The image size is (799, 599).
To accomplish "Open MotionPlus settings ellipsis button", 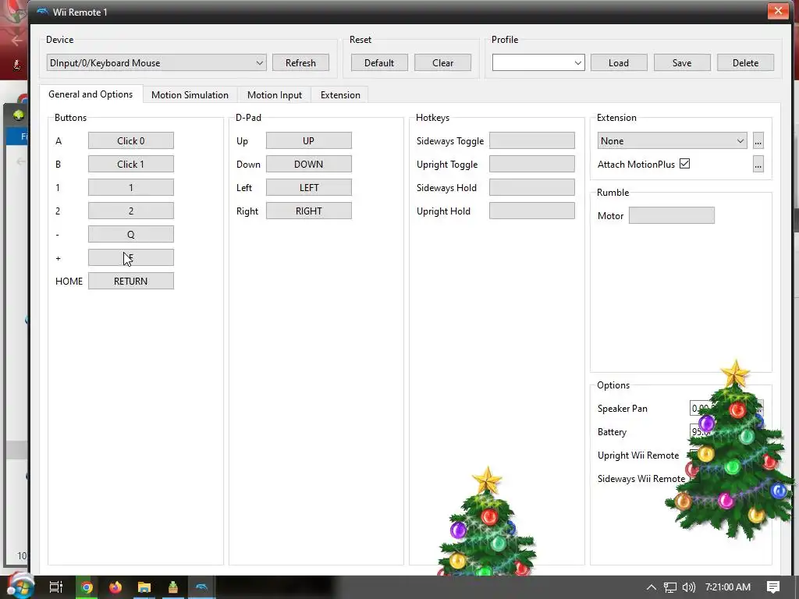I will 758,164.
